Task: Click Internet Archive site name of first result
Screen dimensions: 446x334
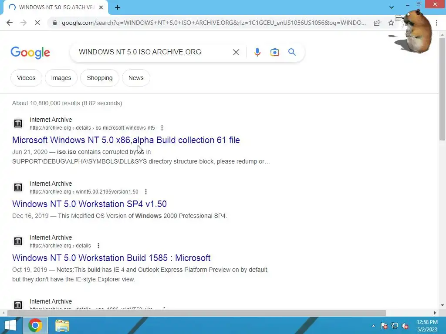Action: pyautogui.click(x=51, y=120)
